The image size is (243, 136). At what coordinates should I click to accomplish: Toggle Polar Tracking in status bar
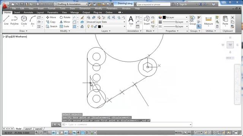[x=53, y=133]
